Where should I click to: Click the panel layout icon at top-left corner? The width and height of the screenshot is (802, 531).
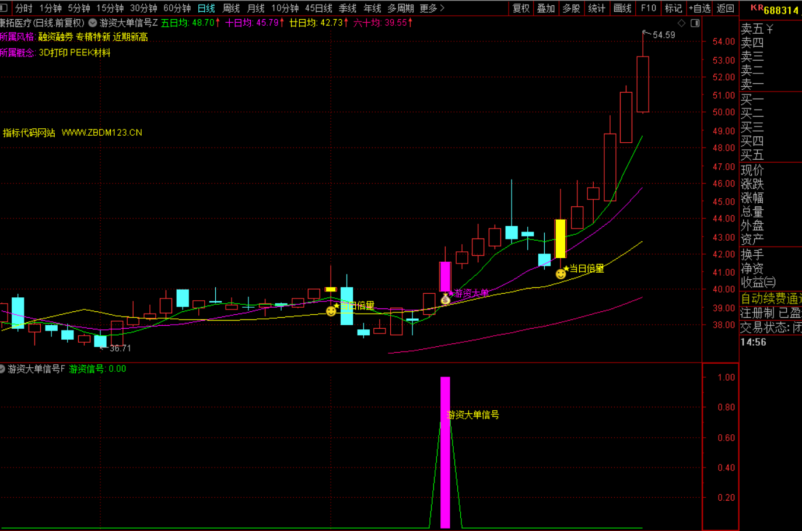point(3,8)
